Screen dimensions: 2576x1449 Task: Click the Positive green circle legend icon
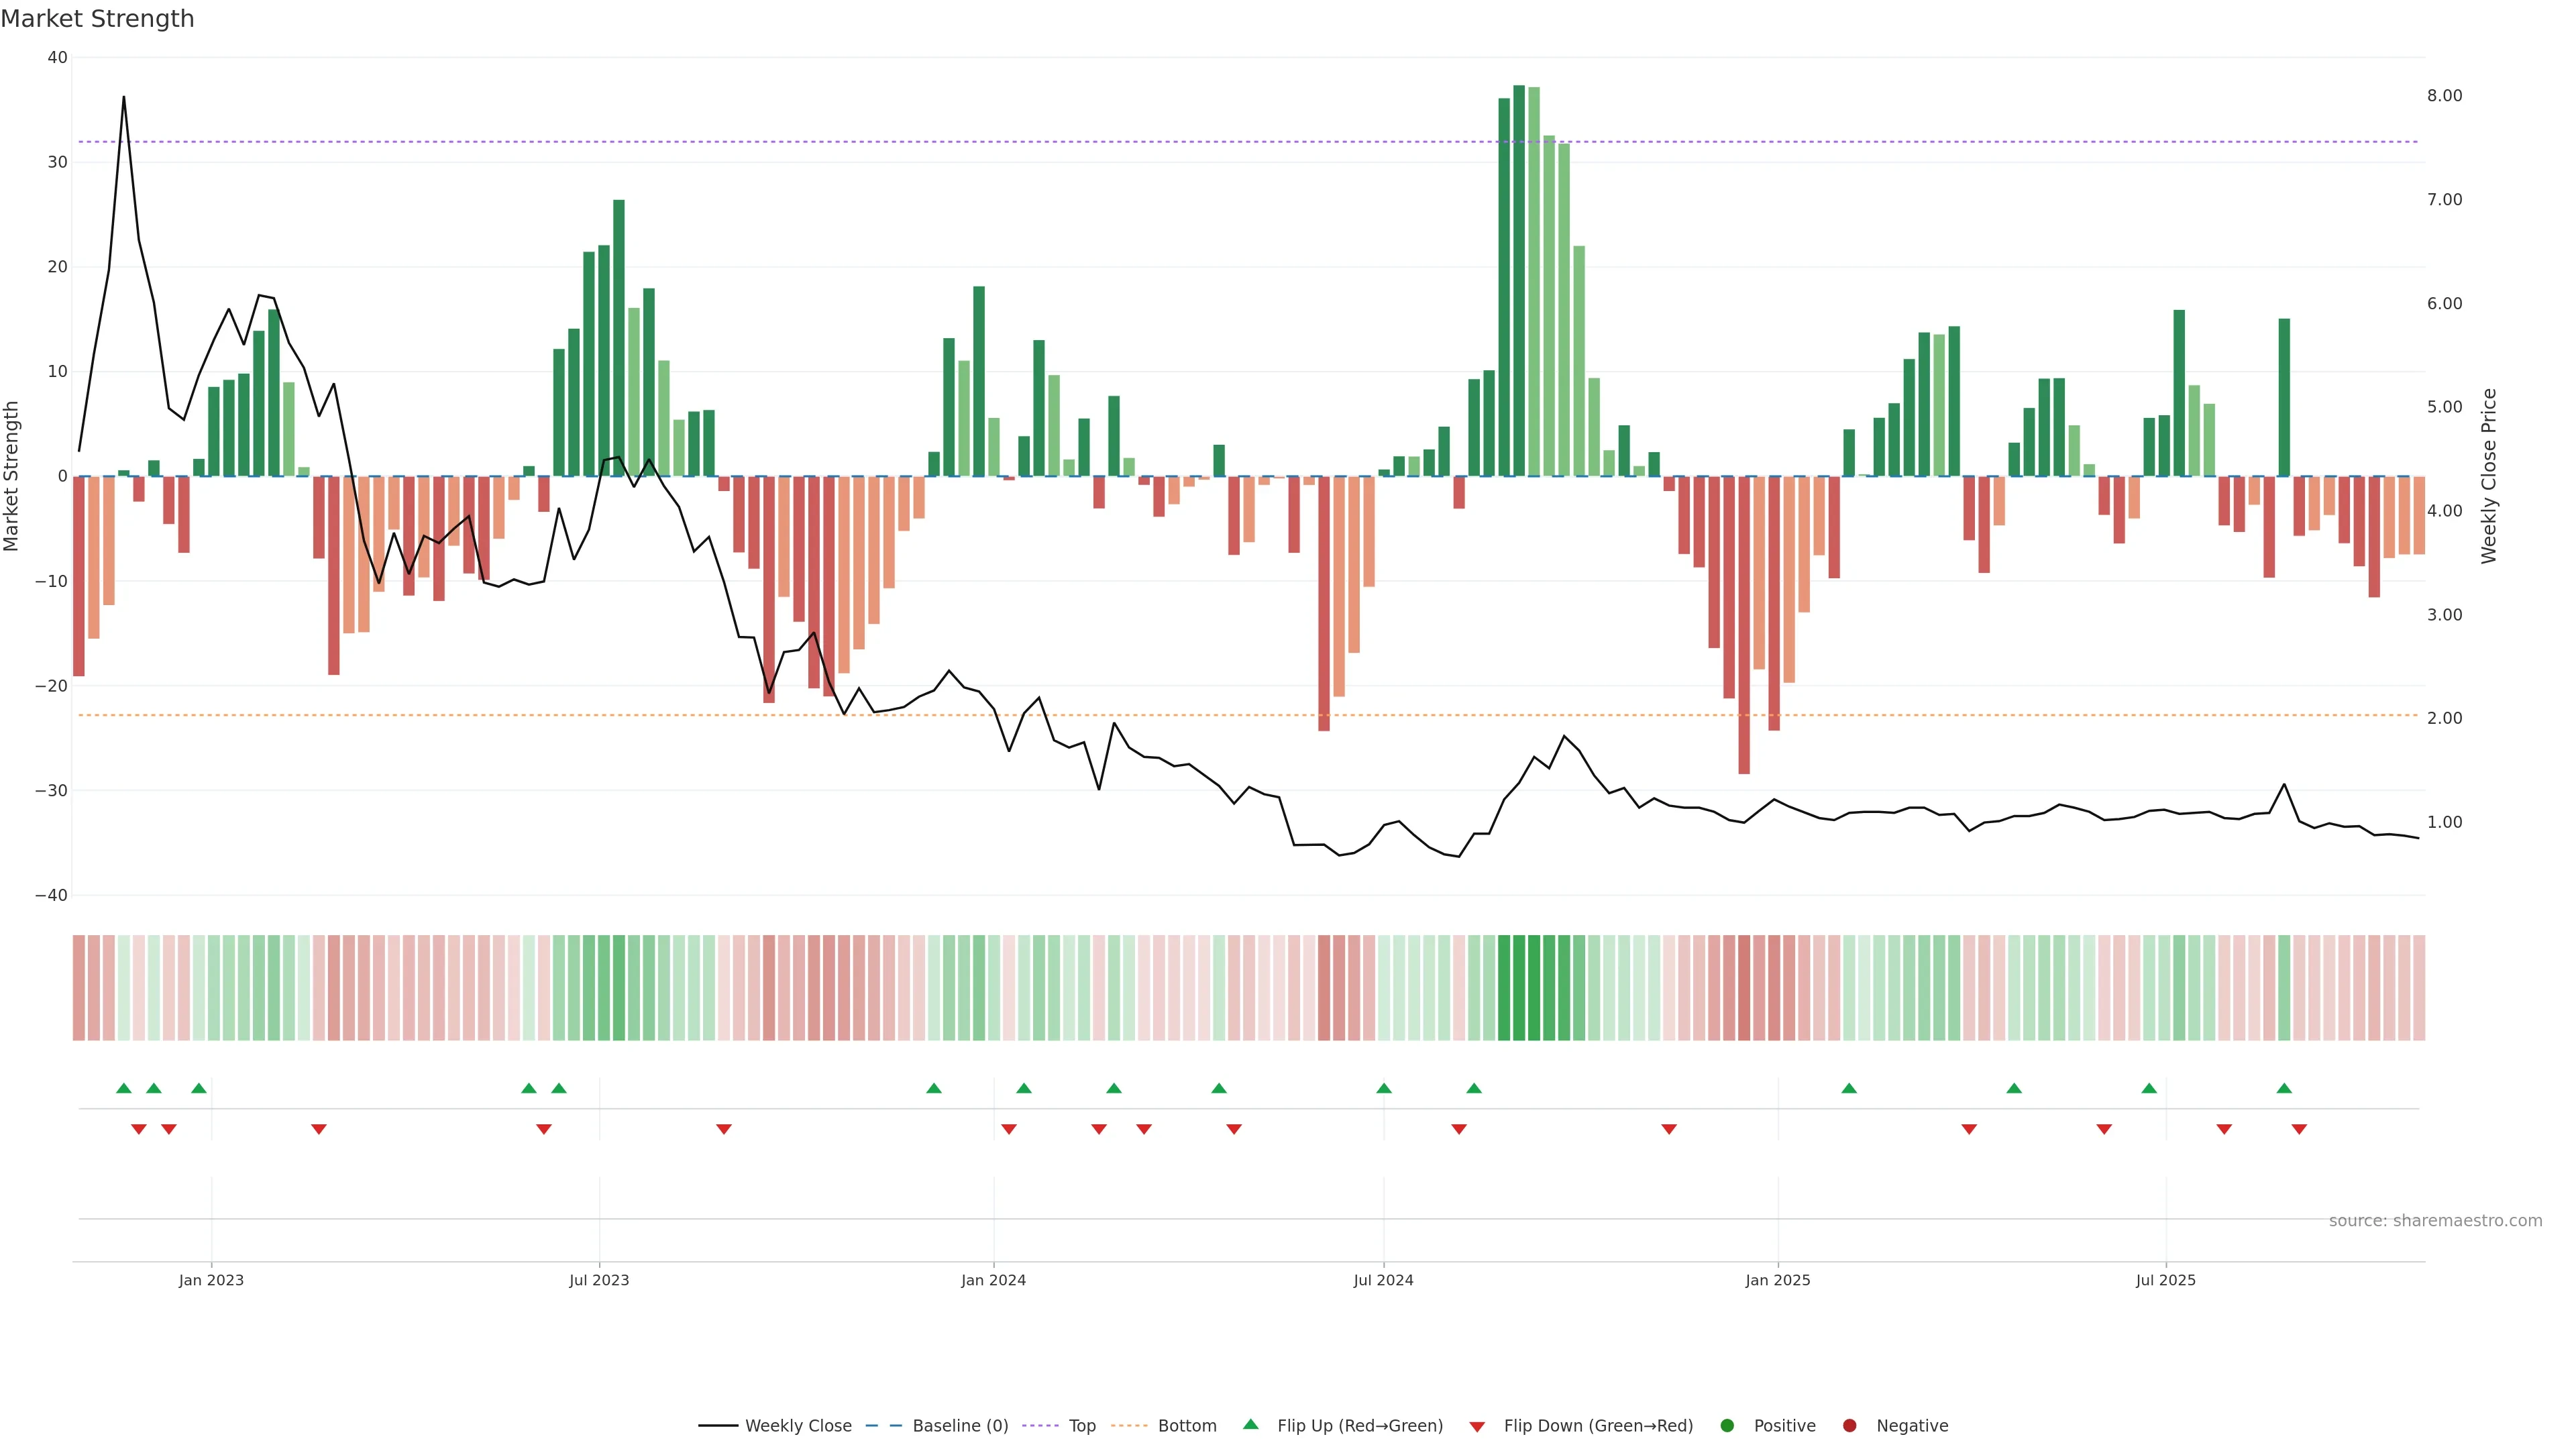pos(1727,1426)
